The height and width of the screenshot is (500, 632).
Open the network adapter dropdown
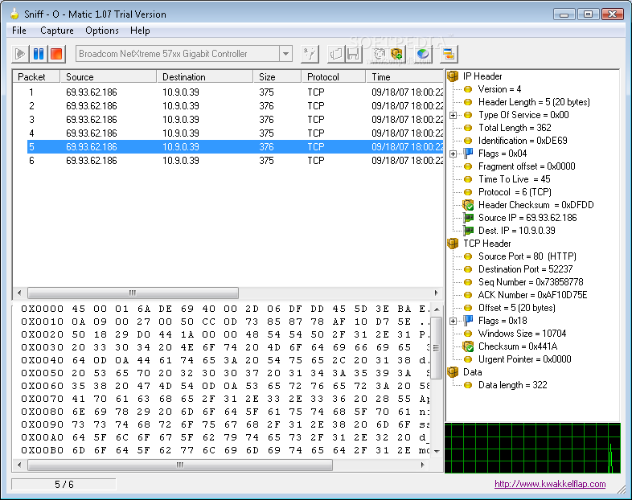click(285, 54)
